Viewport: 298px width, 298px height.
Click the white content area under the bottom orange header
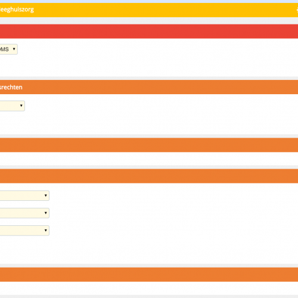tap(149, 288)
